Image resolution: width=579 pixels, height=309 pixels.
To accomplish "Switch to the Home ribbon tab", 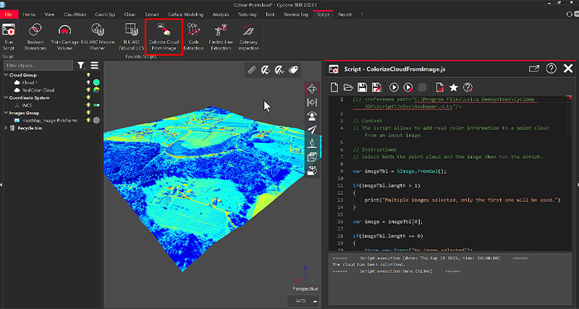I will [29, 14].
